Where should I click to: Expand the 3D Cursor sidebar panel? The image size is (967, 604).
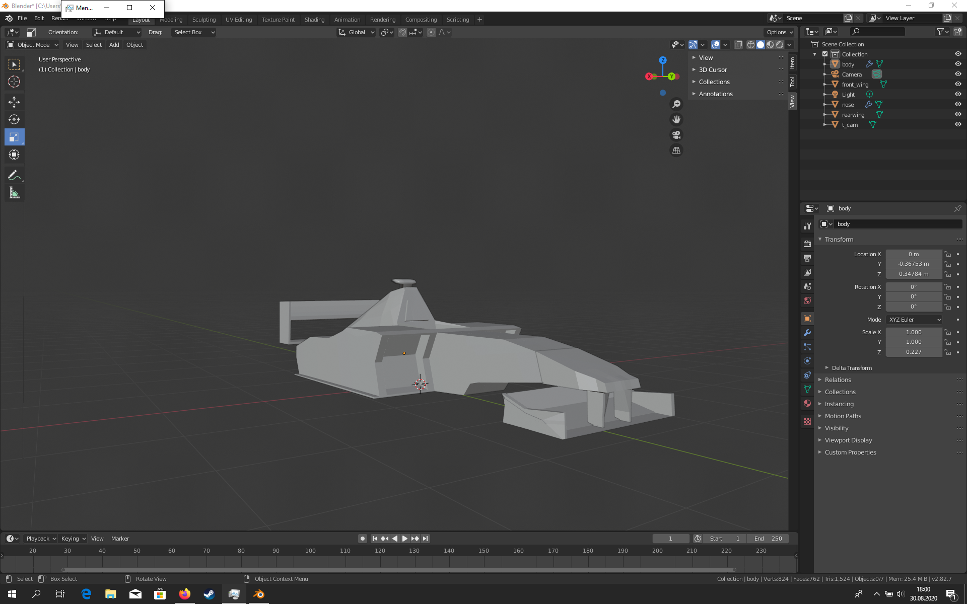coord(713,70)
